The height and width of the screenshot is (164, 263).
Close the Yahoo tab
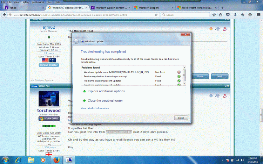point(43,8)
